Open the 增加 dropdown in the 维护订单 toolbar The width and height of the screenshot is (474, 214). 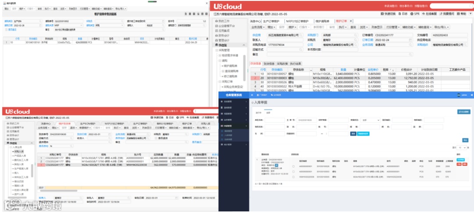pos(272,27)
